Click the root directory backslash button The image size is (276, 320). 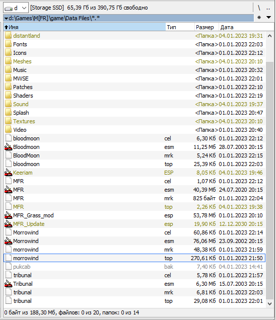pos(259,8)
